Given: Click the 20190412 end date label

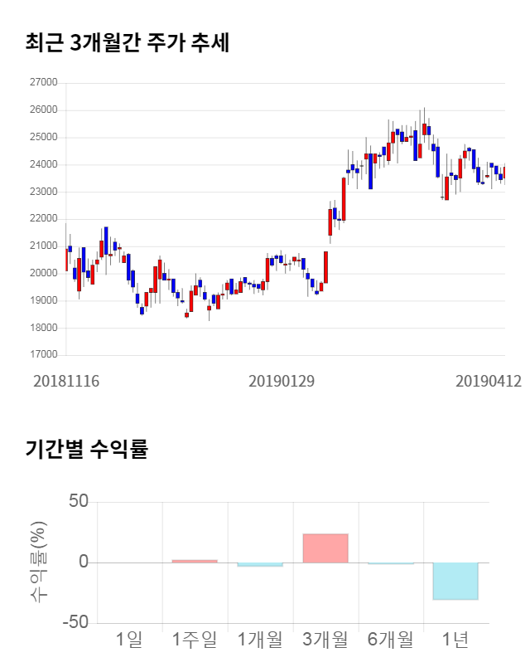Looking at the screenshot, I should pyautogui.click(x=489, y=381).
